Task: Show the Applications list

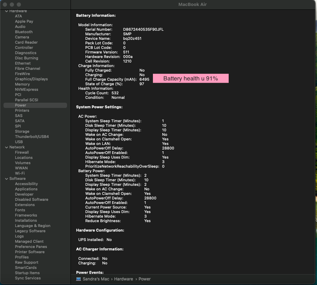Action: (x=26, y=189)
